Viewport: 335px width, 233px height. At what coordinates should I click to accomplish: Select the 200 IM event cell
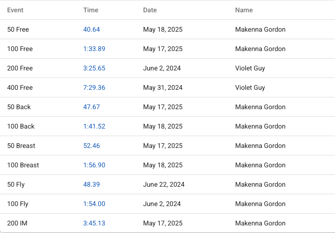[x=17, y=223]
